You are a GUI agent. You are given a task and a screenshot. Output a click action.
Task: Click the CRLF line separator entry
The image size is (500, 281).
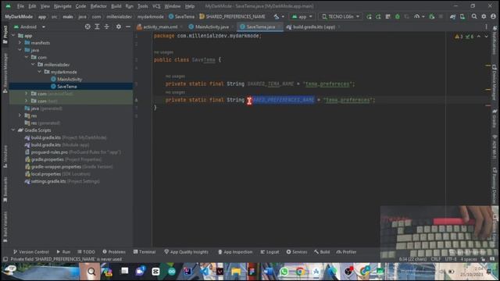[436, 259]
